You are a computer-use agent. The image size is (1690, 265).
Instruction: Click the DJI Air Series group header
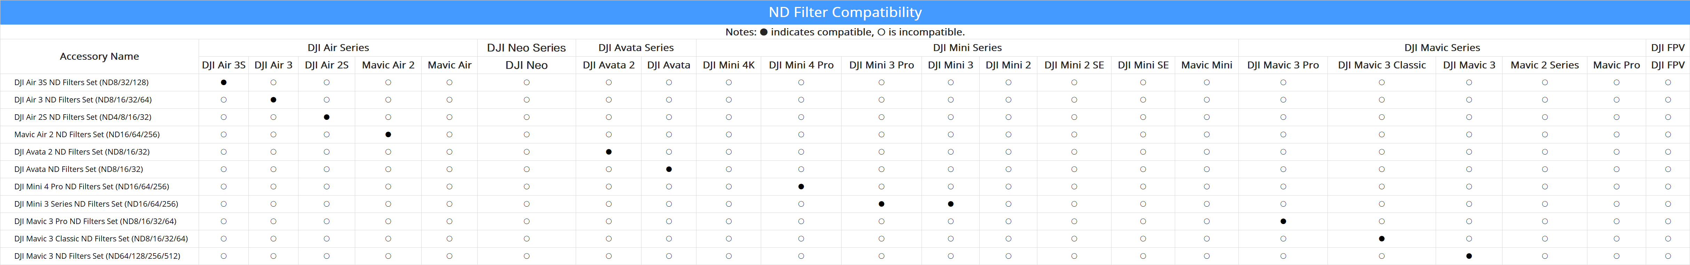338,48
